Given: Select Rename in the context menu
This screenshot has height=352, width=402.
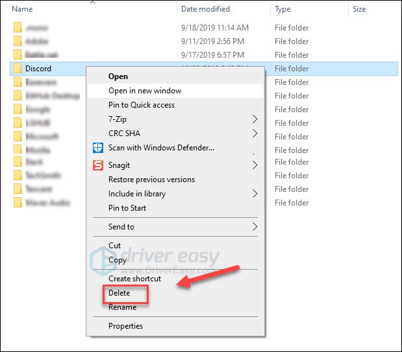Looking at the screenshot, I should (x=122, y=307).
